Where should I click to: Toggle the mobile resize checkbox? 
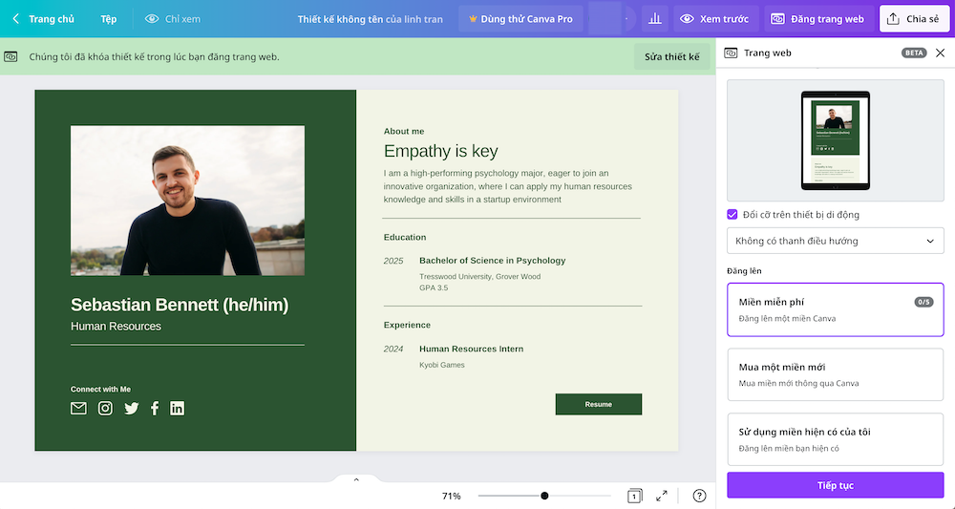click(732, 215)
